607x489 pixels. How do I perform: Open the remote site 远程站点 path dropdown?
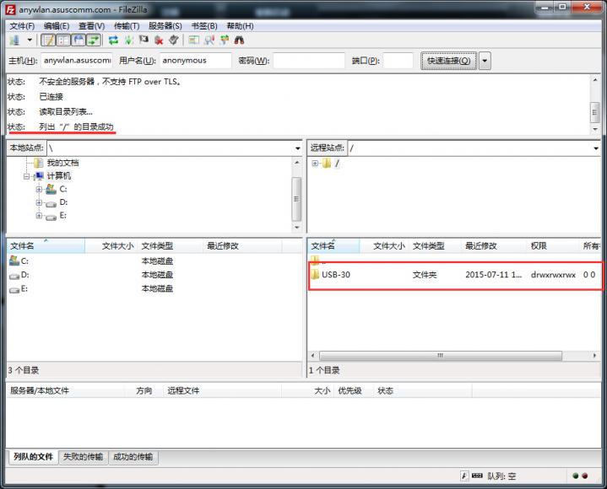pos(596,148)
